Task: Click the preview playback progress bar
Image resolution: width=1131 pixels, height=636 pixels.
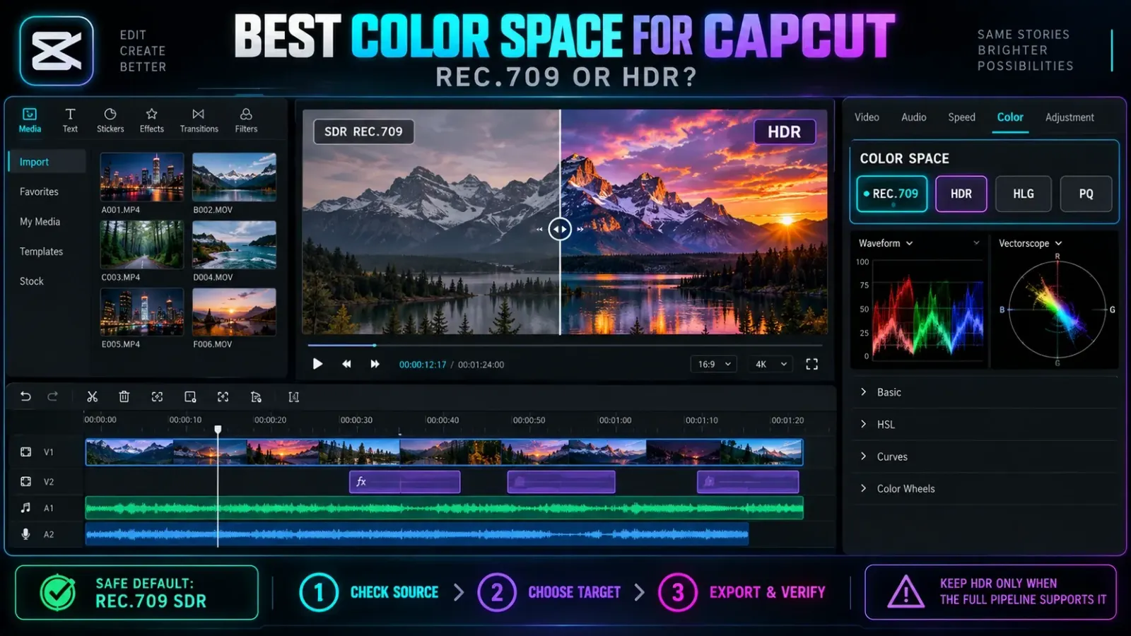Action: pos(565,346)
